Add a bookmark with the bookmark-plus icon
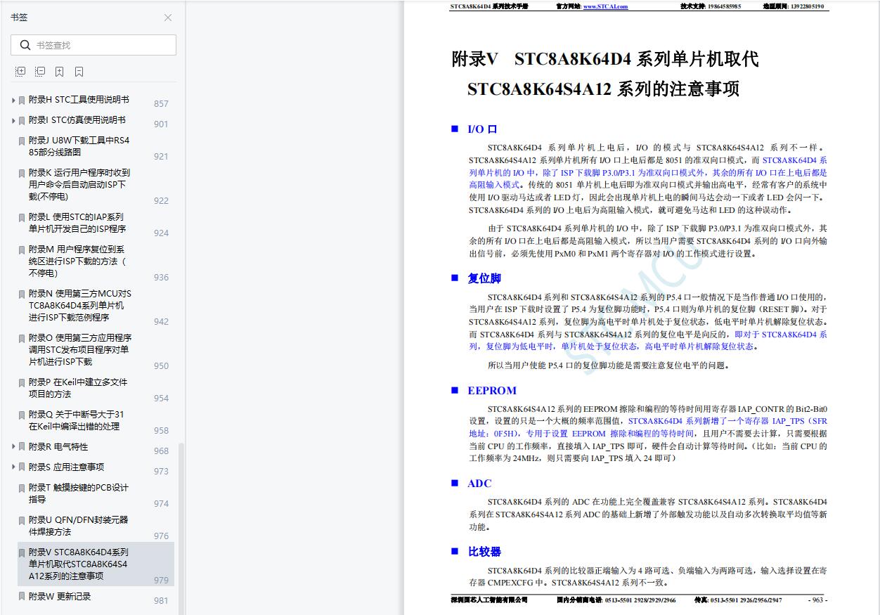This screenshot has height=615, width=880. tap(60, 72)
